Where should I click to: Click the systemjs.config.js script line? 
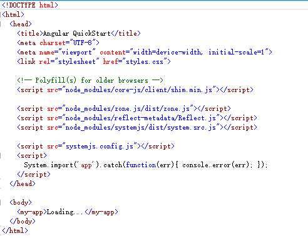pos(96,146)
